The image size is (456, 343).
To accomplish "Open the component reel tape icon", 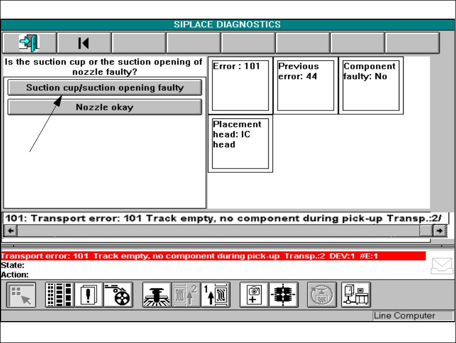I will pyautogui.click(x=119, y=295).
